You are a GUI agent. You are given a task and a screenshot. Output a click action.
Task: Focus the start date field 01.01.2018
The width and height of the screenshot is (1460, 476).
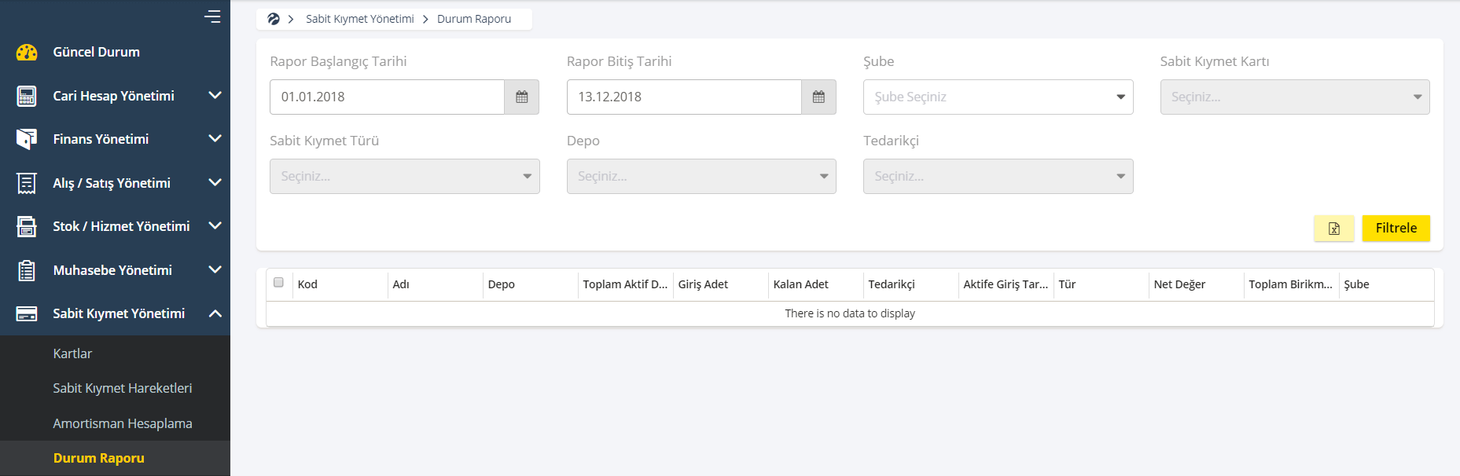click(x=387, y=97)
